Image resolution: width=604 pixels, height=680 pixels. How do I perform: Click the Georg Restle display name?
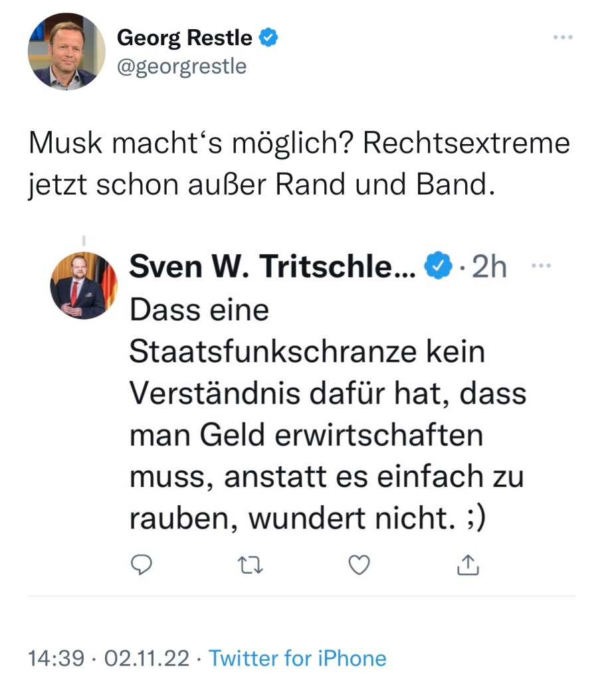tap(184, 39)
